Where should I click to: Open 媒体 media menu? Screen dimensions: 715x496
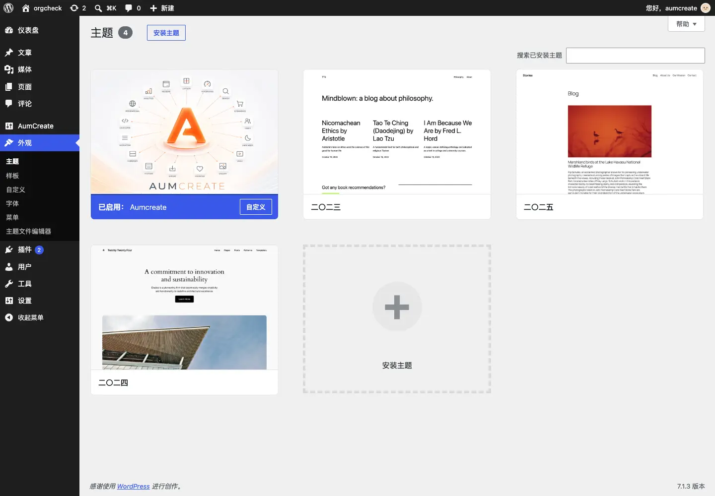[40, 69]
